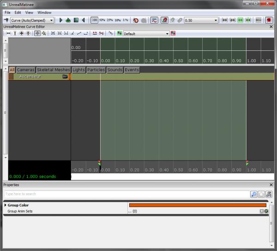
Task: Toggle the curve editor display icon
Action: [154, 20]
